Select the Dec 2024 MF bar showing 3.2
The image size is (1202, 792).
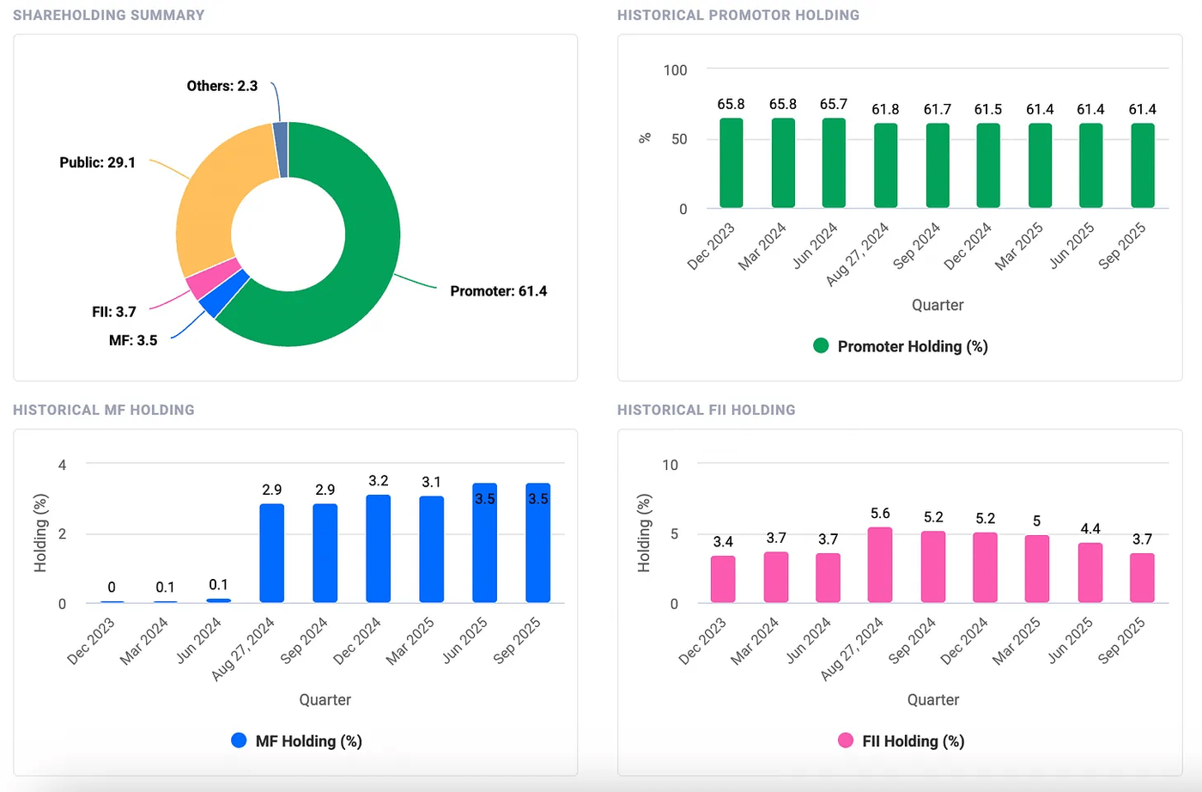[x=378, y=549]
